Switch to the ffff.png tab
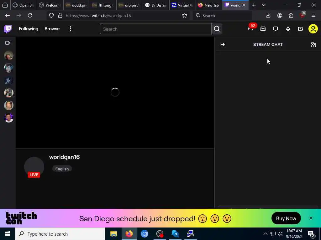 click(103, 5)
